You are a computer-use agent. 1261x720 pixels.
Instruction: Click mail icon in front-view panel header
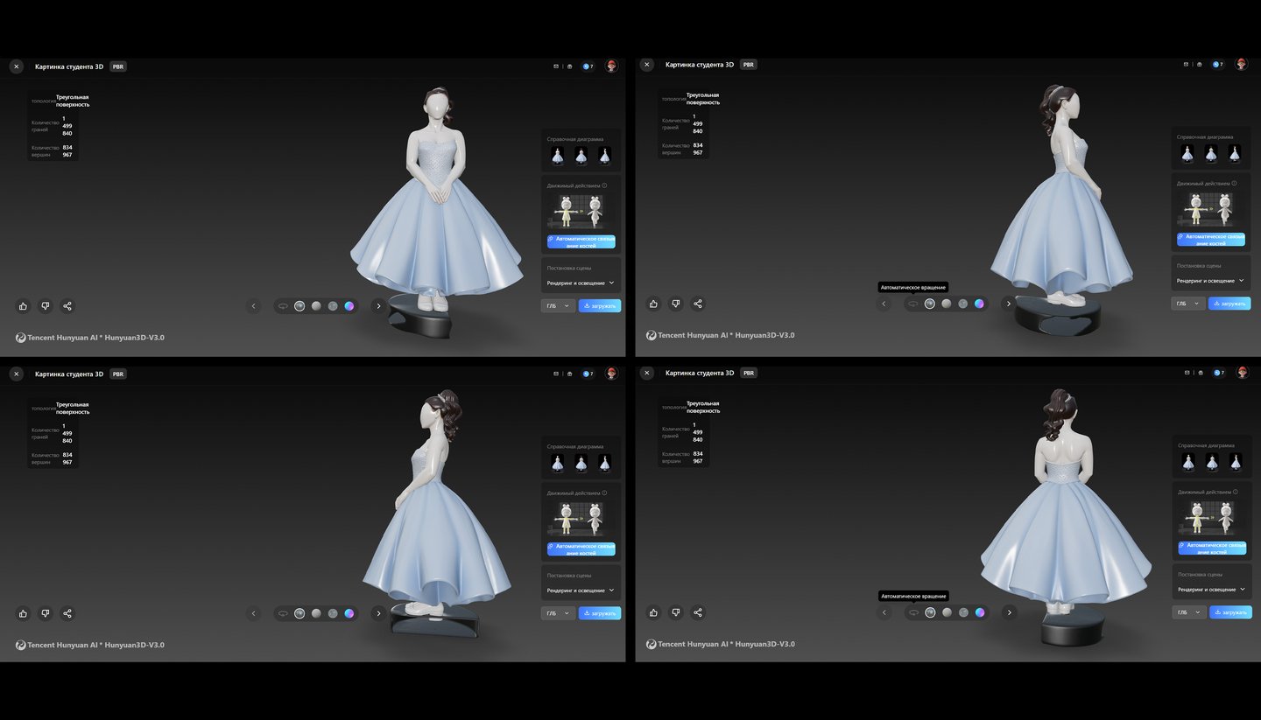tap(555, 66)
